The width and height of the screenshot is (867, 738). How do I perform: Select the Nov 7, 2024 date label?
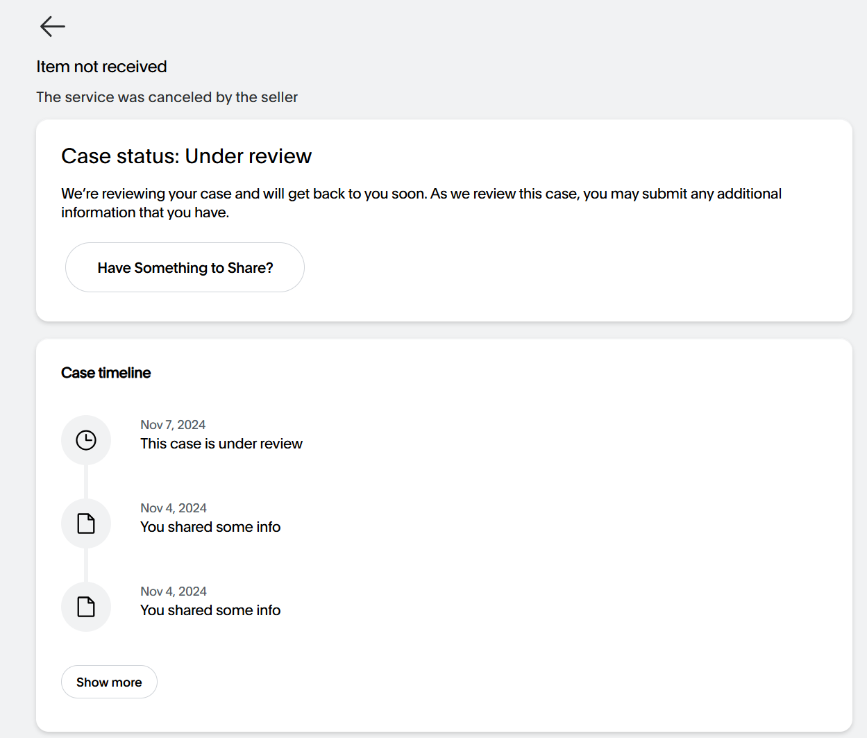(173, 425)
